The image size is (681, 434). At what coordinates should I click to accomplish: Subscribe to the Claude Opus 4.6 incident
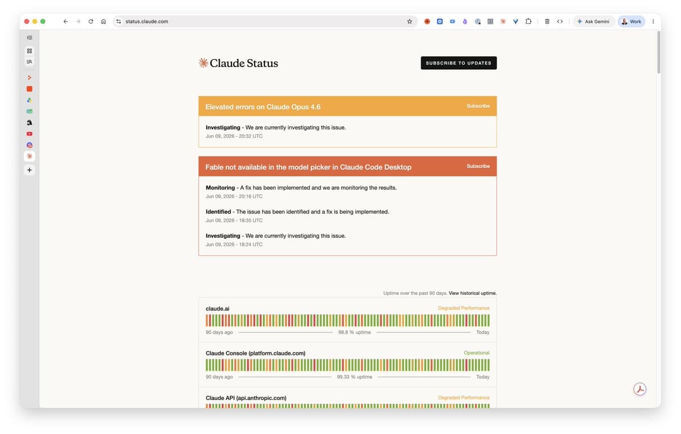(x=478, y=106)
